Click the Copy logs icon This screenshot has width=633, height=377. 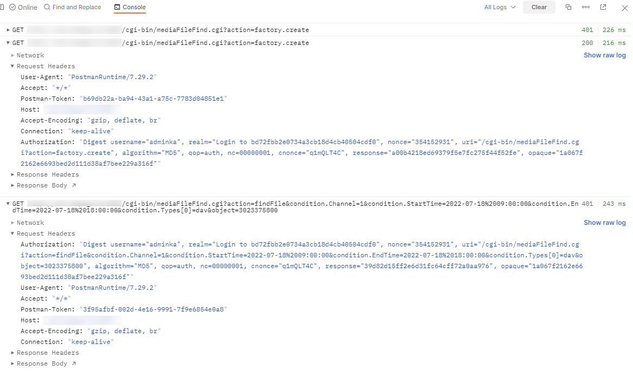[568, 7]
